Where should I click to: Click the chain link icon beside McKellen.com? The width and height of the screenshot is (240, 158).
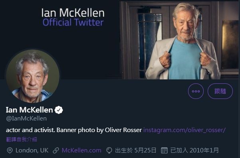pyautogui.click(x=56, y=150)
